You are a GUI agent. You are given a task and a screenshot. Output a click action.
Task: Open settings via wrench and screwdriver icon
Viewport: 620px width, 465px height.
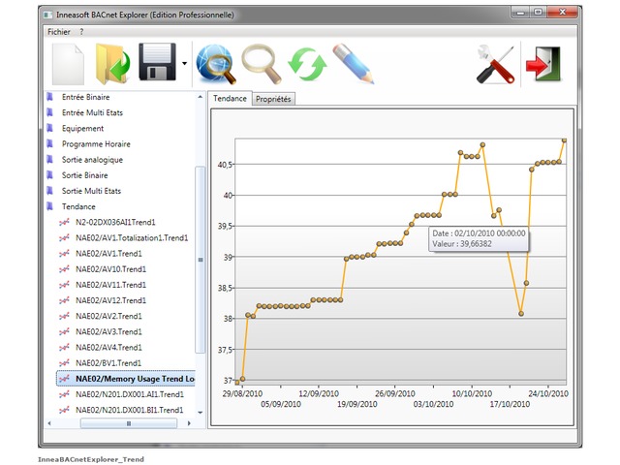click(x=494, y=64)
